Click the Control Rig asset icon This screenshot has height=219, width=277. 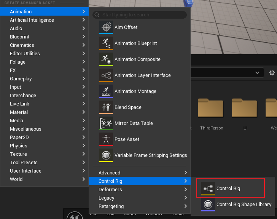coord(208,189)
